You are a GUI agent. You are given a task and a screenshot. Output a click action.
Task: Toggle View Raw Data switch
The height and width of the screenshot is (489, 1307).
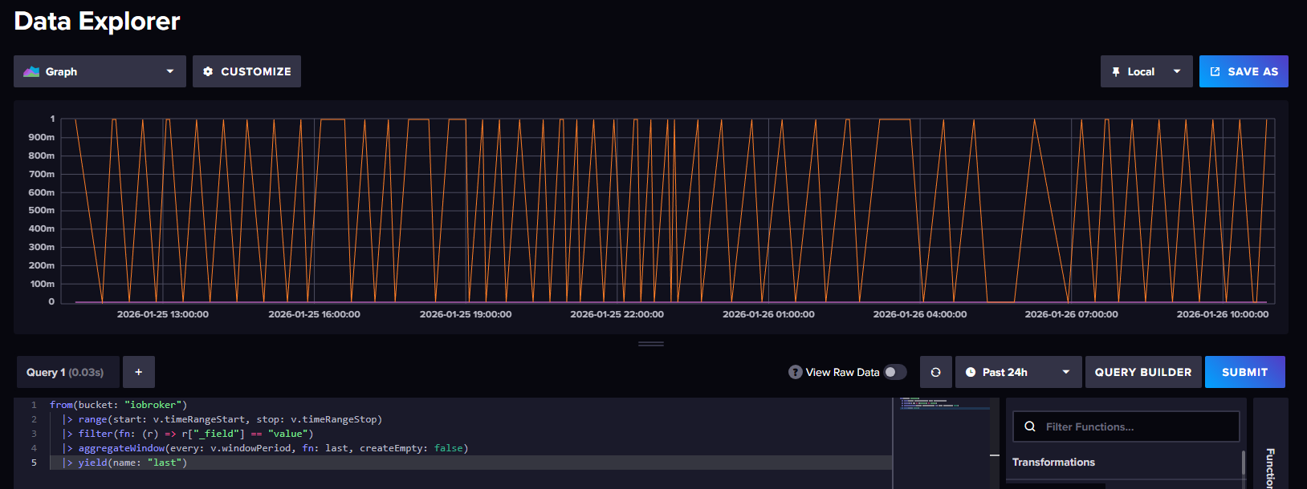tap(894, 372)
